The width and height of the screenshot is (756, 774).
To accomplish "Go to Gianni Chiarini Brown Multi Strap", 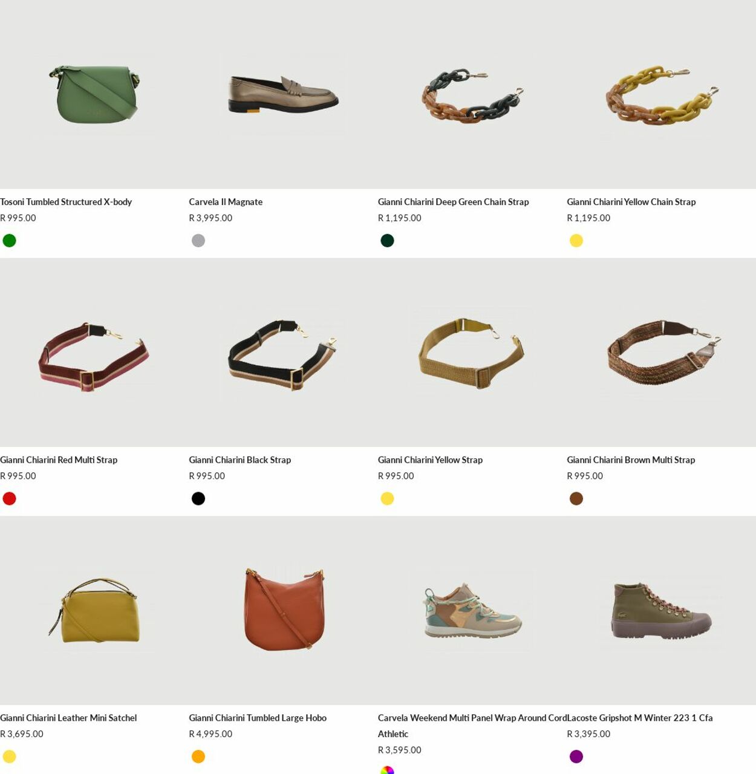I will click(x=631, y=460).
